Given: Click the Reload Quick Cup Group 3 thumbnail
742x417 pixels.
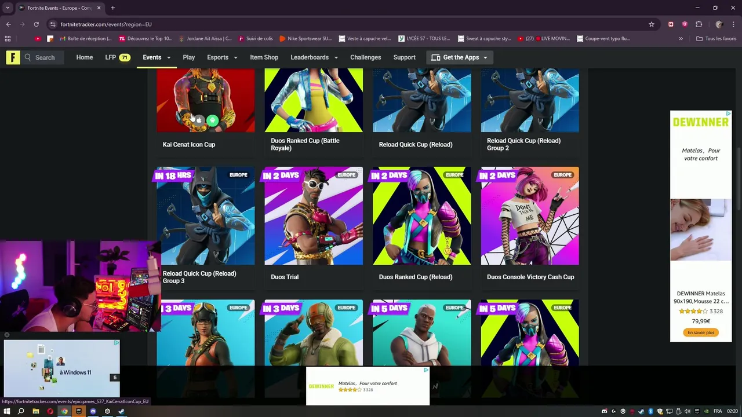Looking at the screenshot, I should [205, 216].
